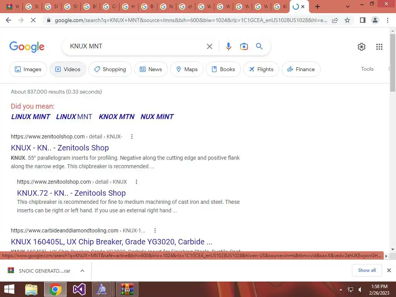Open Google quick settings gear
Image resolution: width=396 pixels, height=297 pixels.
coord(362,47)
